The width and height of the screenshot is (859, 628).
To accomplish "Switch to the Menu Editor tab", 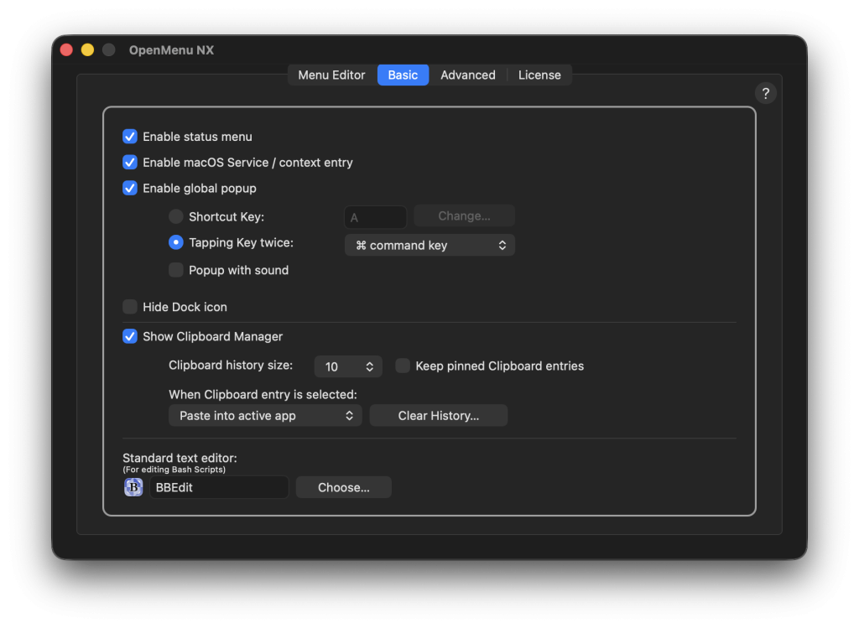I will [x=331, y=75].
